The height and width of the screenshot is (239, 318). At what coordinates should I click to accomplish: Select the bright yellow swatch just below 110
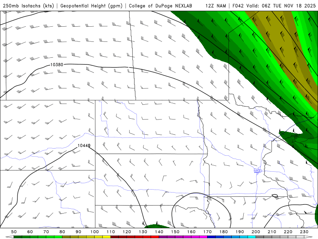[x=107, y=237]
